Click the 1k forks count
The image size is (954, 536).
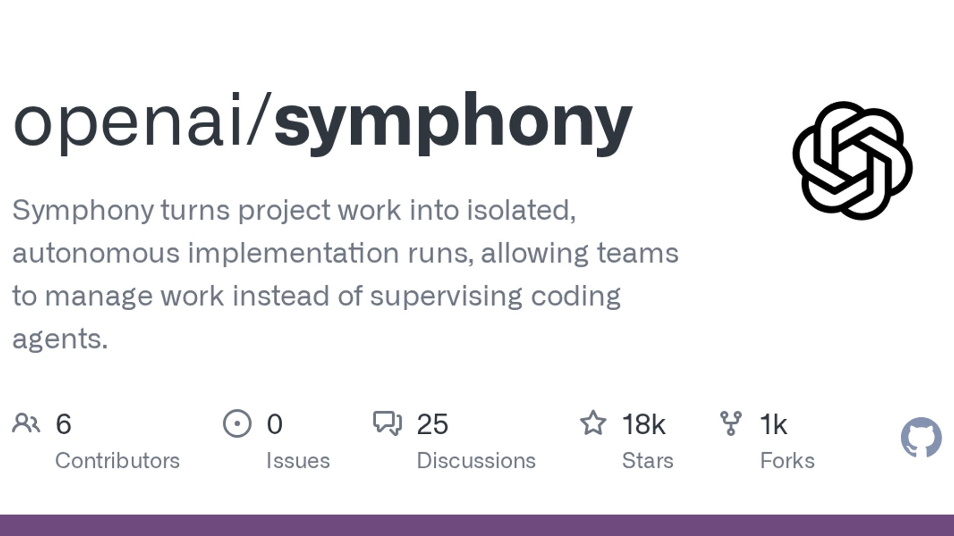[773, 424]
